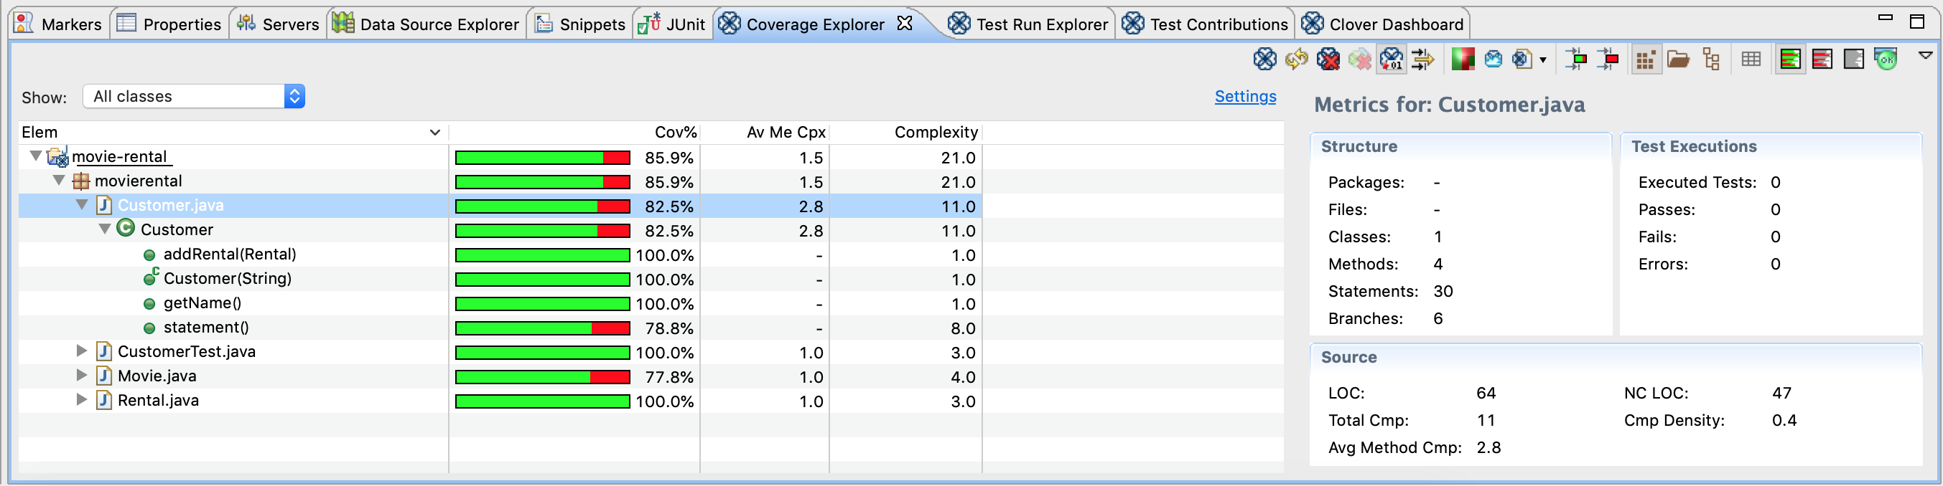The height and width of the screenshot is (486, 1943).
Task: Toggle hide-coverage gray lines icon
Action: click(x=1853, y=59)
